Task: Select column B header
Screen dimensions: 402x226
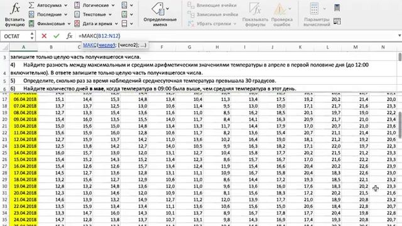Action: [x=51, y=47]
